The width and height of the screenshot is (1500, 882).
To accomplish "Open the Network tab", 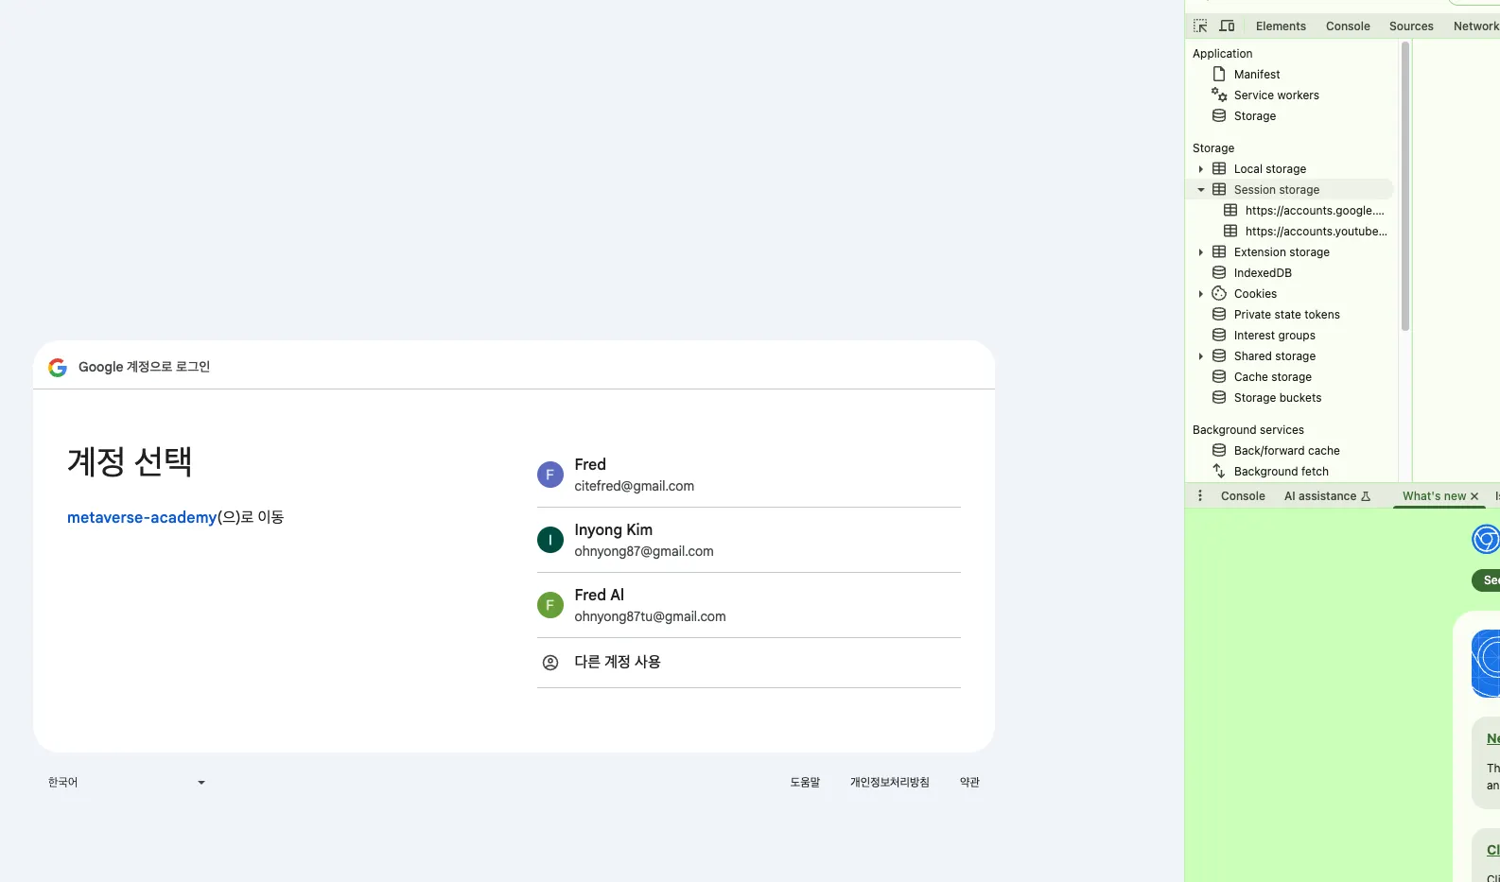I will 1475,26.
